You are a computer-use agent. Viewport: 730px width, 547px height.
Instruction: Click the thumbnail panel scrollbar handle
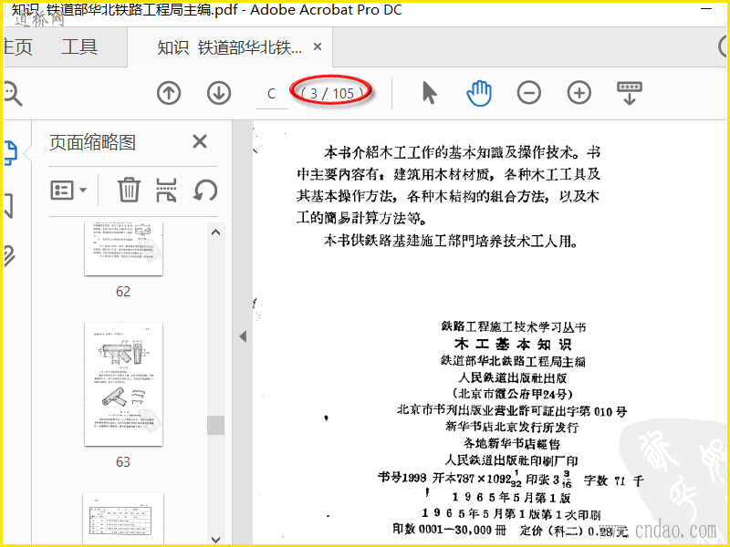click(x=215, y=425)
